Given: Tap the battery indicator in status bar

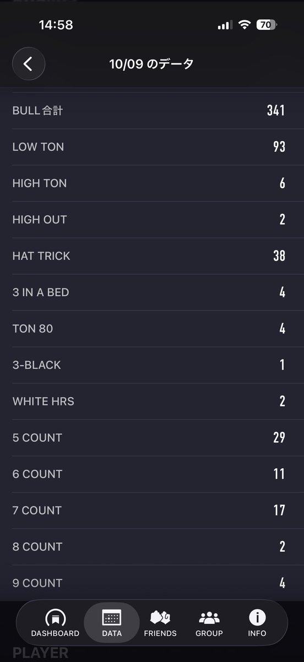Looking at the screenshot, I should pyautogui.click(x=267, y=25).
